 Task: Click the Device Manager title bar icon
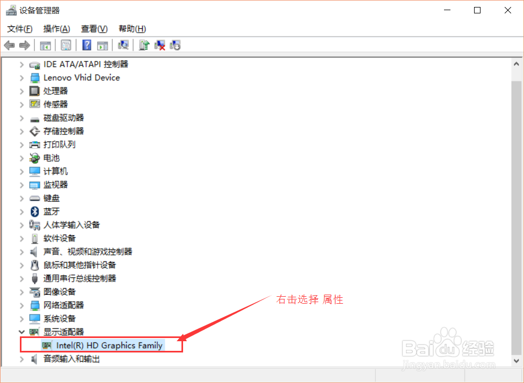tap(11, 10)
